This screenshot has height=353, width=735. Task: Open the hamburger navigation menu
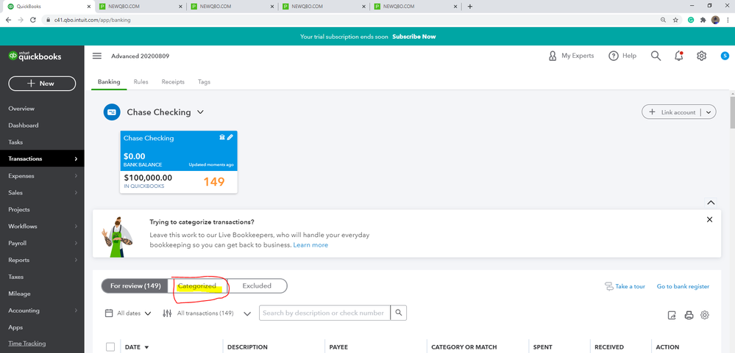[96, 56]
